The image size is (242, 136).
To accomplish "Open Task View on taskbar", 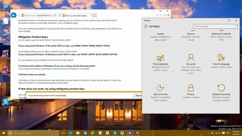I will 63,133.
